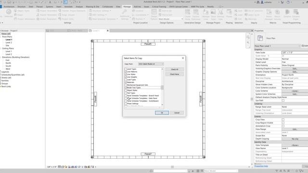
Task: Cancel the Select Items To Copy dialog
Action: [x=177, y=113]
